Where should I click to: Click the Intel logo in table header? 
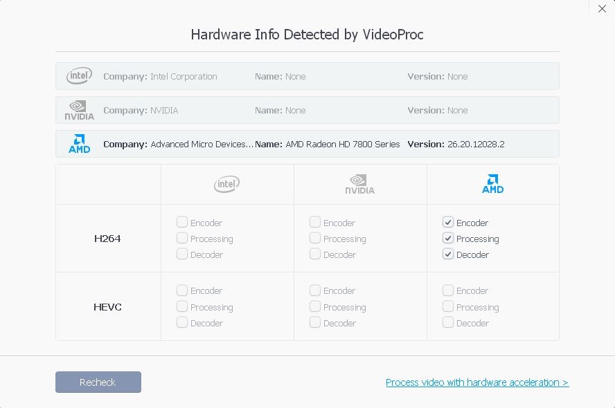[226, 184]
